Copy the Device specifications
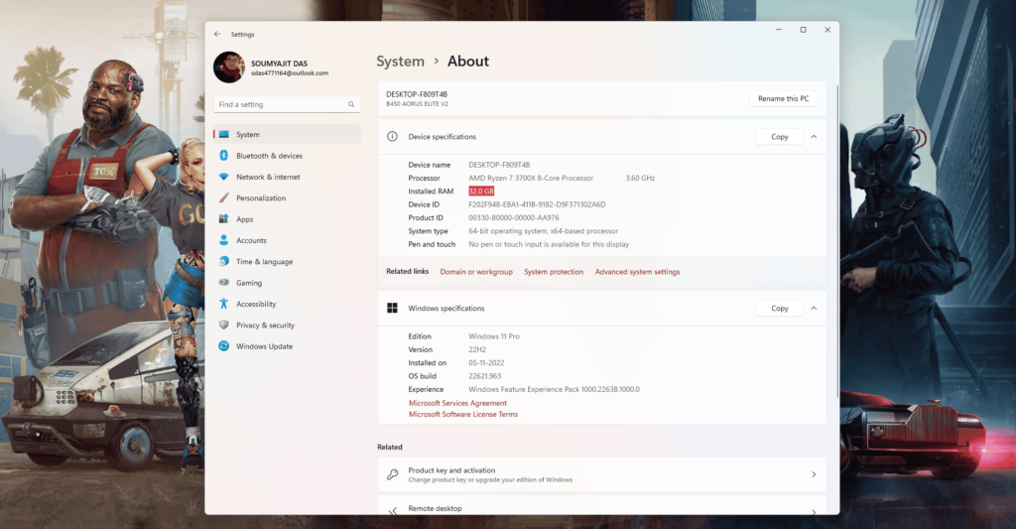The width and height of the screenshot is (1016, 529). (x=780, y=137)
